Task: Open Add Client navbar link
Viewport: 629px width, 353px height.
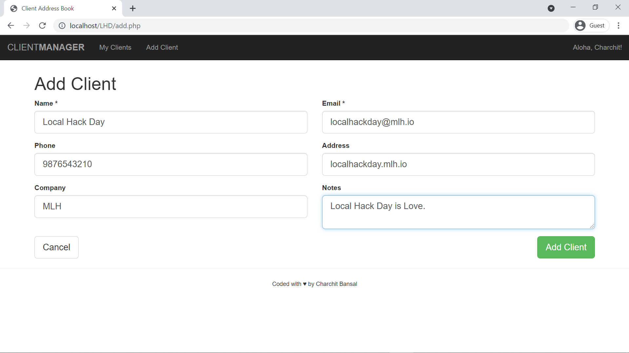Action: point(162,47)
